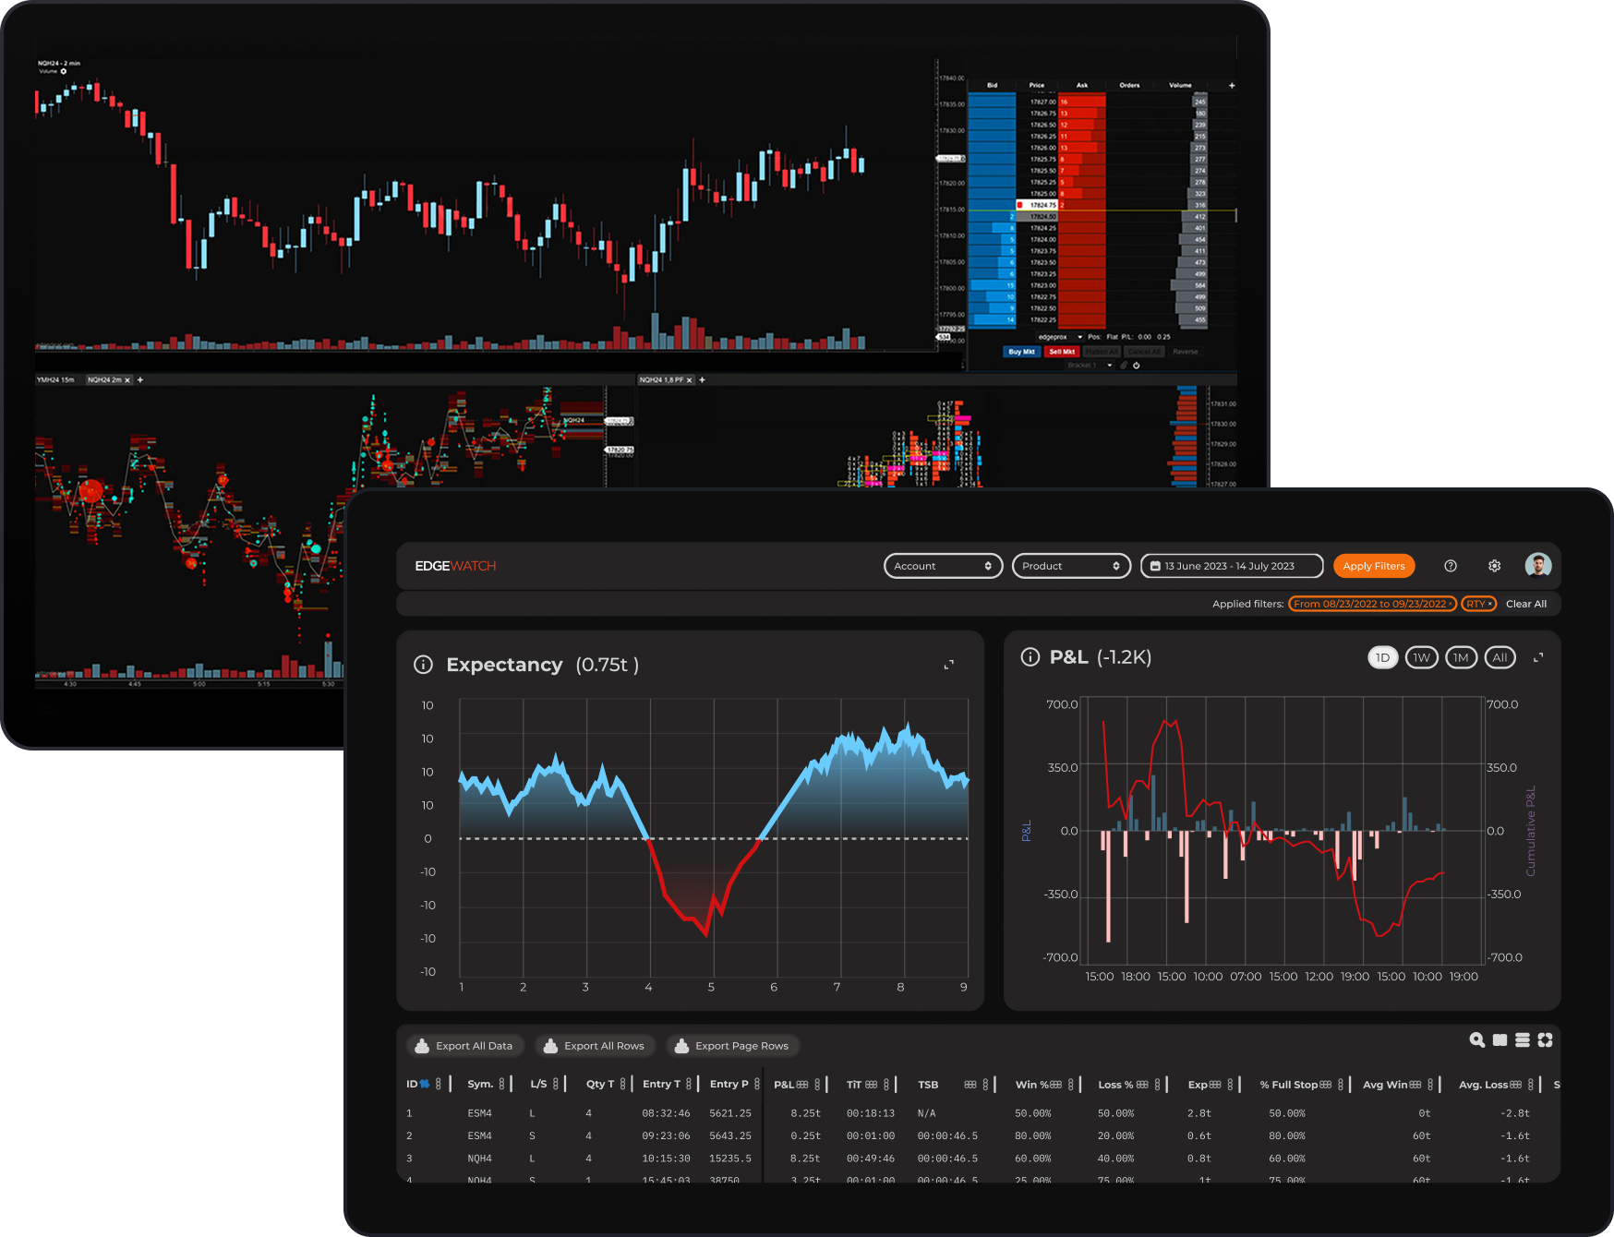
Task: Sort by ID column header
Action: pyautogui.click(x=417, y=1084)
